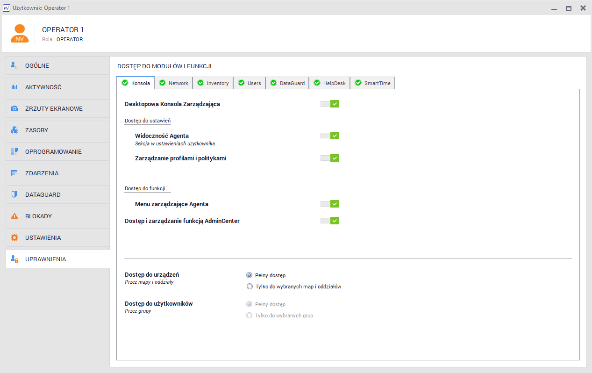Image resolution: width=592 pixels, height=373 pixels.
Task: Click the Zasoby cubes icon
Action: click(x=14, y=130)
